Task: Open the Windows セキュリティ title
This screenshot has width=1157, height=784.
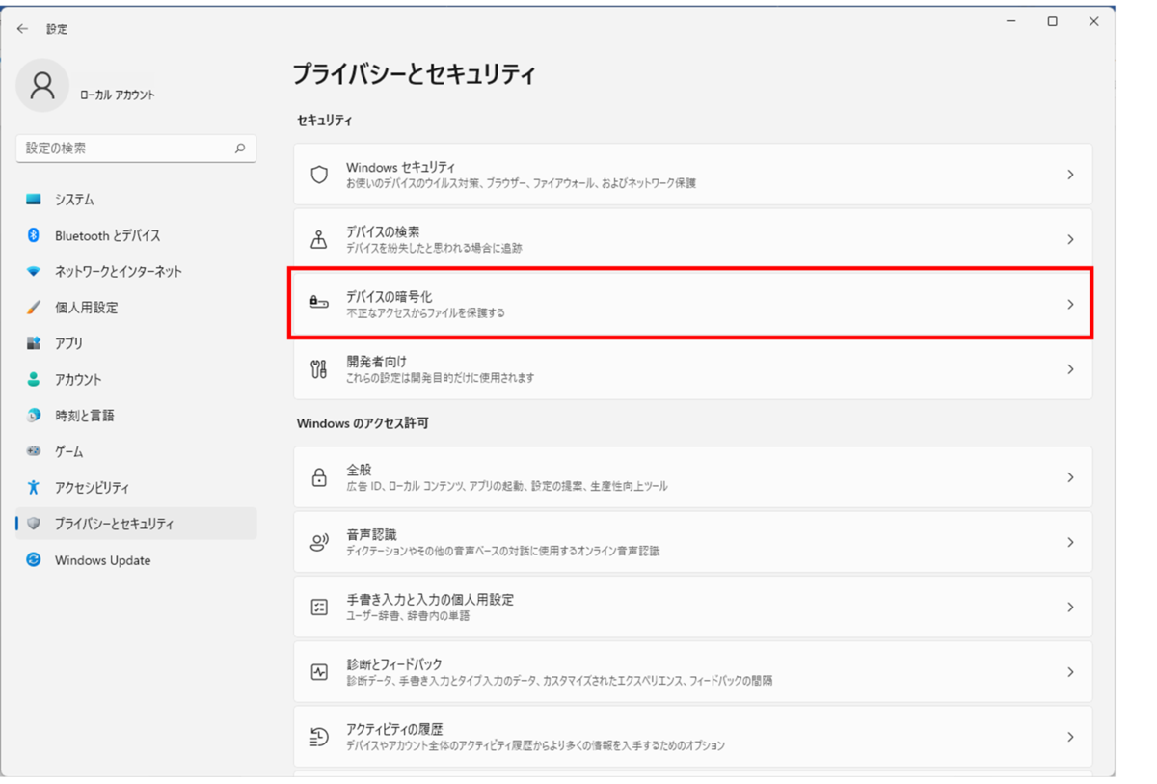Action: [401, 167]
